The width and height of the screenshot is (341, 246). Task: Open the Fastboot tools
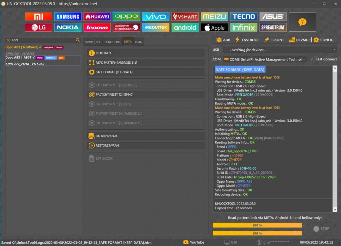point(247,40)
